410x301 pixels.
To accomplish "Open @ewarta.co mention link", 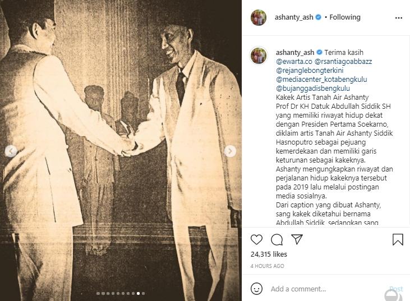I will 294,62.
